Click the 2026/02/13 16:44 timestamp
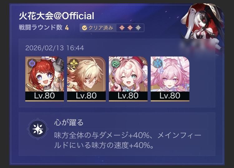 click(x=55, y=48)
